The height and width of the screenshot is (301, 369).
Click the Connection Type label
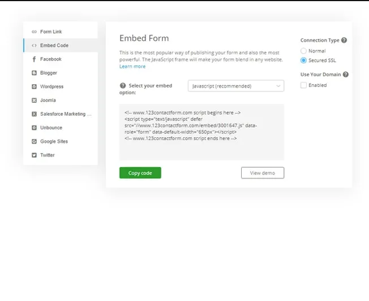point(320,41)
